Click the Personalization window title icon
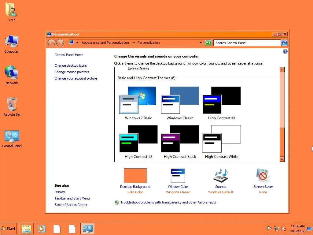The height and width of the screenshot is (235, 313). 49,34
